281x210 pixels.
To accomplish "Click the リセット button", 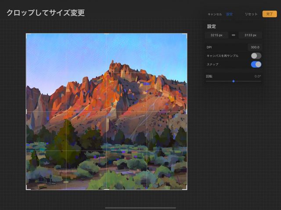I will (x=251, y=14).
